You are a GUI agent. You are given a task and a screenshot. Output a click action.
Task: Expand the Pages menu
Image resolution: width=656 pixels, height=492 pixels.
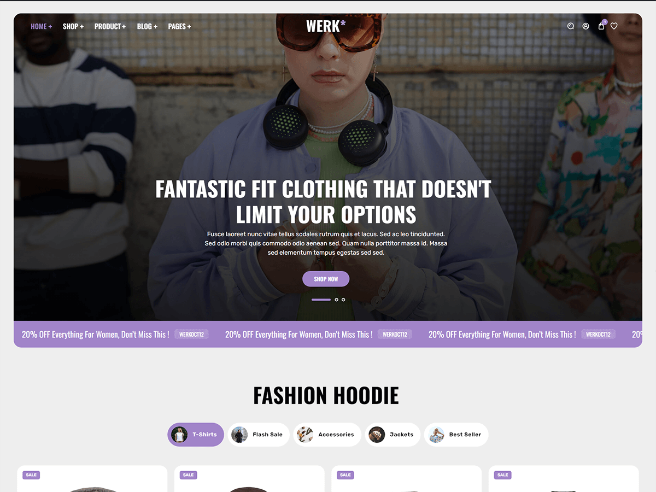(x=179, y=26)
